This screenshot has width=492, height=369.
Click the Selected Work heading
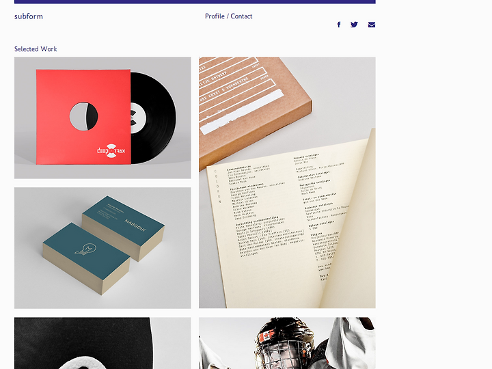[36, 49]
